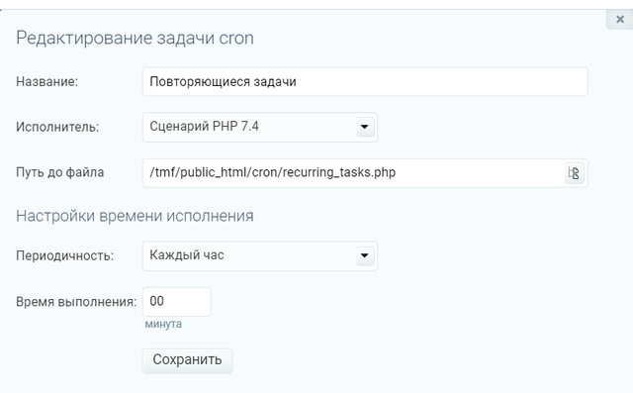Viewport: 633px width, 393px height.
Task: Click the 'Исполнитель:' label
Action: click(x=57, y=128)
